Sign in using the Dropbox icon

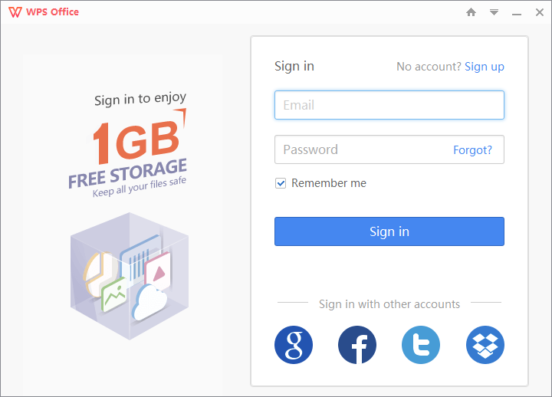(485, 345)
